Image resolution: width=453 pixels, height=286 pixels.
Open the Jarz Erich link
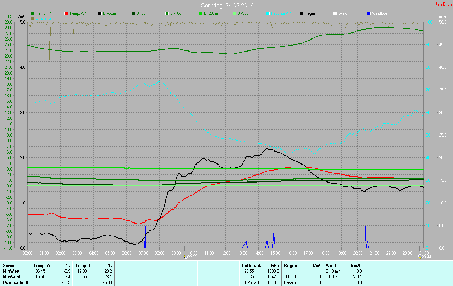click(x=443, y=4)
